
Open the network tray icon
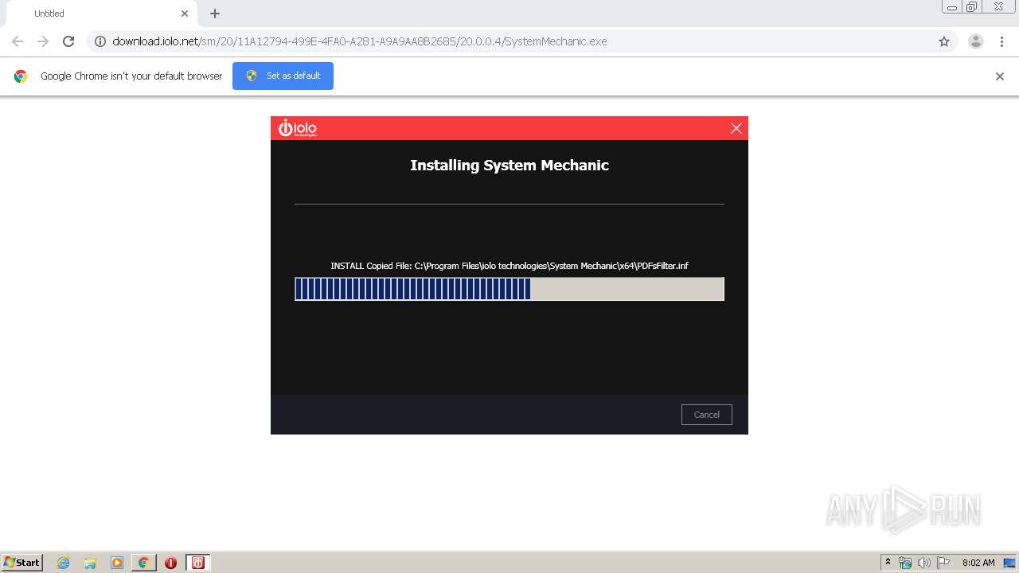pos(905,563)
